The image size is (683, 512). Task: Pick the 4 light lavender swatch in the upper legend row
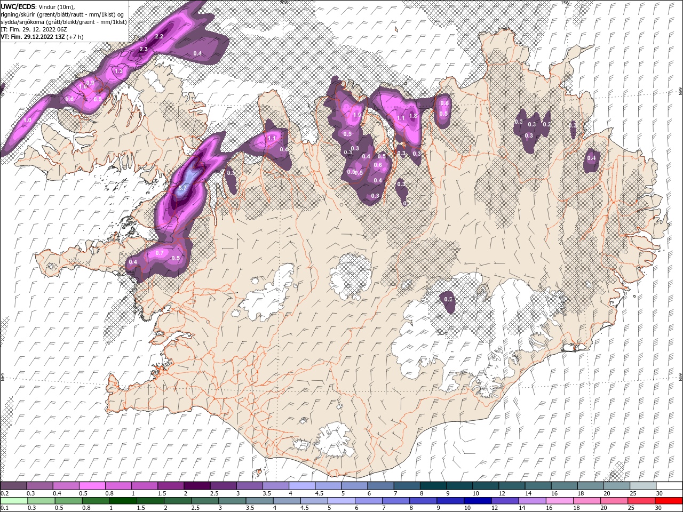(x=301, y=486)
